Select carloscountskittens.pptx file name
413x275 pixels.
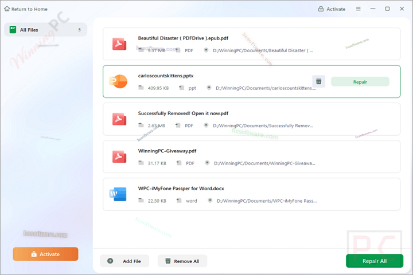166,76
